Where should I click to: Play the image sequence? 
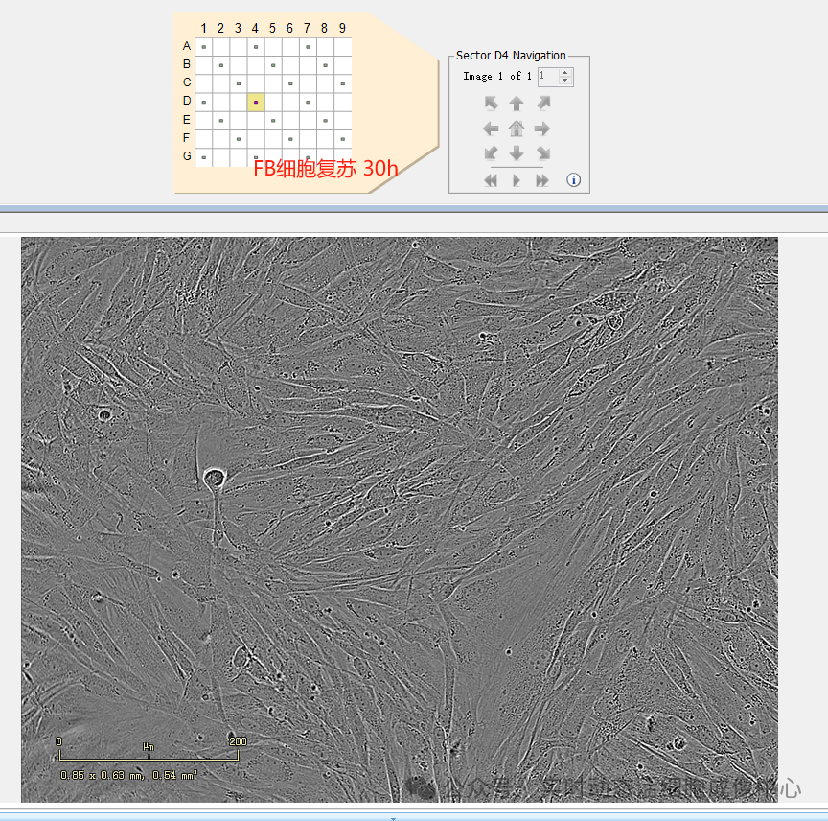click(517, 180)
